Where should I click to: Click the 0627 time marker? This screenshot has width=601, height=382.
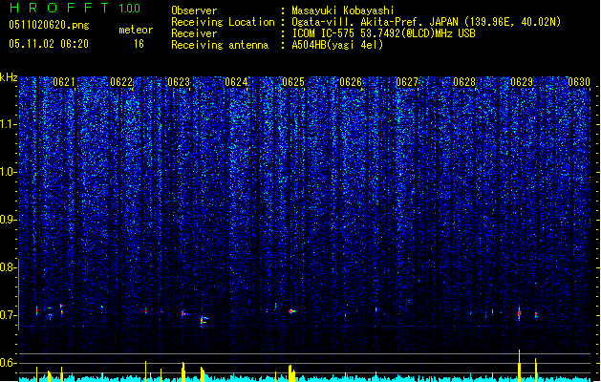[407, 82]
